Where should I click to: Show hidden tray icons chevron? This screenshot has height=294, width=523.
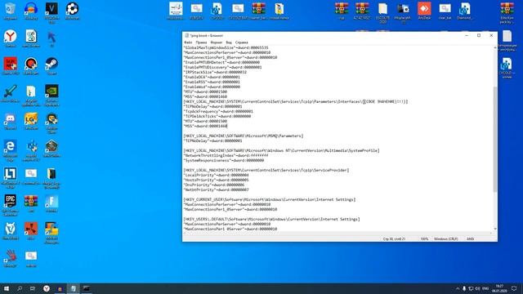coord(458,288)
